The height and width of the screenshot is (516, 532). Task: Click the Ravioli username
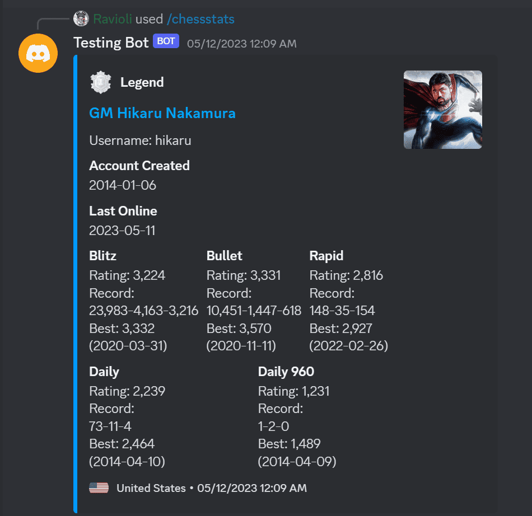click(113, 19)
